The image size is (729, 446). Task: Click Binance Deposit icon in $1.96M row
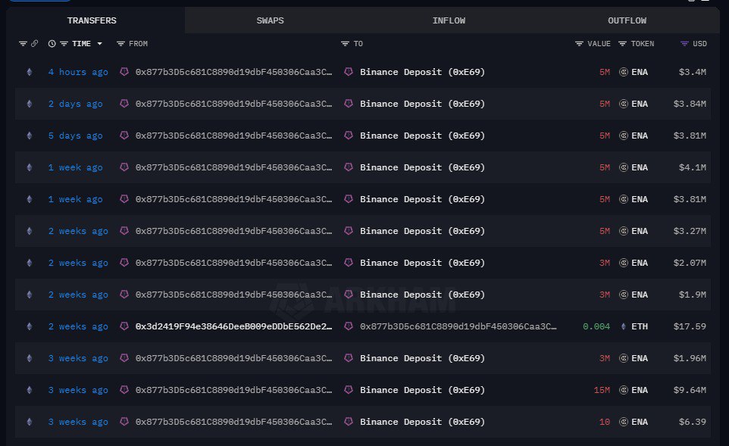(349, 357)
